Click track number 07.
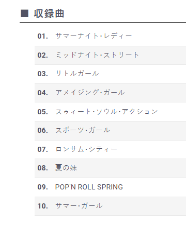The height and width of the screenshot is (226, 186). click(43, 149)
